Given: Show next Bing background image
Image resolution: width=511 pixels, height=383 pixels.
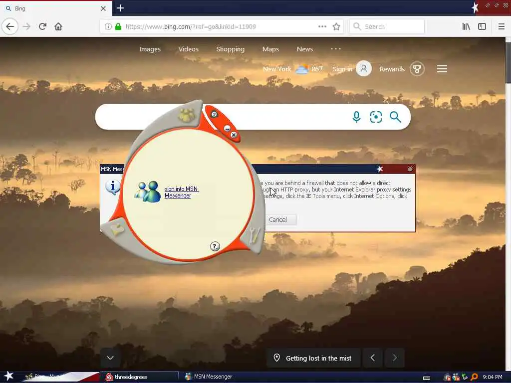Looking at the screenshot, I should click(395, 358).
